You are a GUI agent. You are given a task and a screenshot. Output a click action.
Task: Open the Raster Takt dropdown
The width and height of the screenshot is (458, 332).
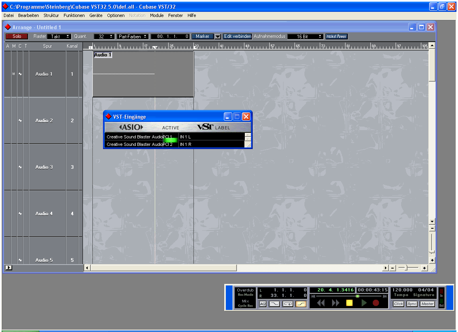click(x=59, y=36)
